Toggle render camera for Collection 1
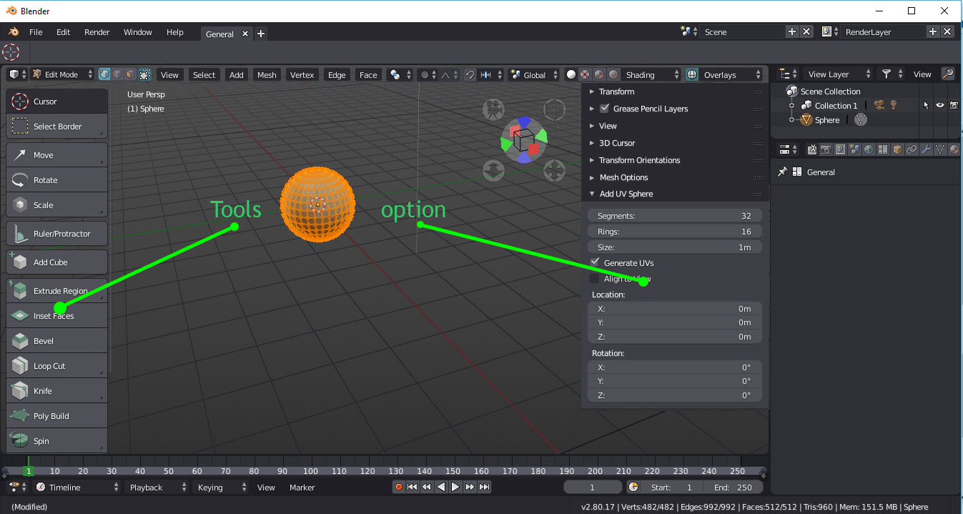 coord(954,105)
